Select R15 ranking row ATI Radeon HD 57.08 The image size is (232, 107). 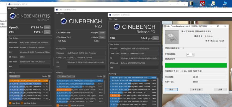coord(29,98)
